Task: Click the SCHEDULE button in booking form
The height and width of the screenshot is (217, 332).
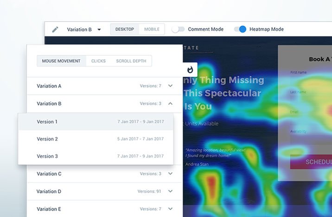Action: (311, 162)
